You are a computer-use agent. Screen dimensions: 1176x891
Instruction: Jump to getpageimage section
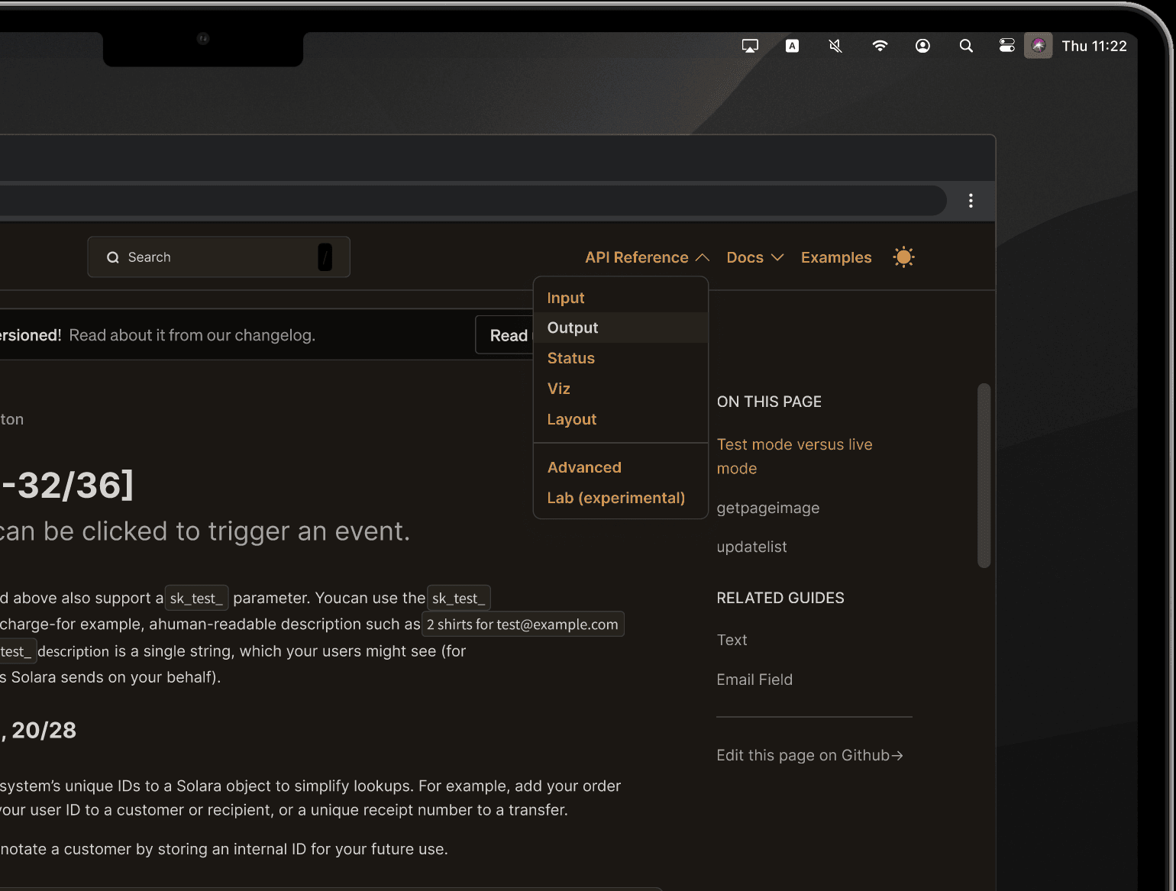pyautogui.click(x=767, y=508)
